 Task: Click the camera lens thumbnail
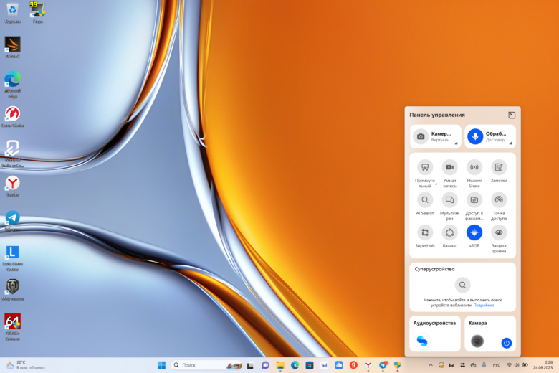pos(477,341)
